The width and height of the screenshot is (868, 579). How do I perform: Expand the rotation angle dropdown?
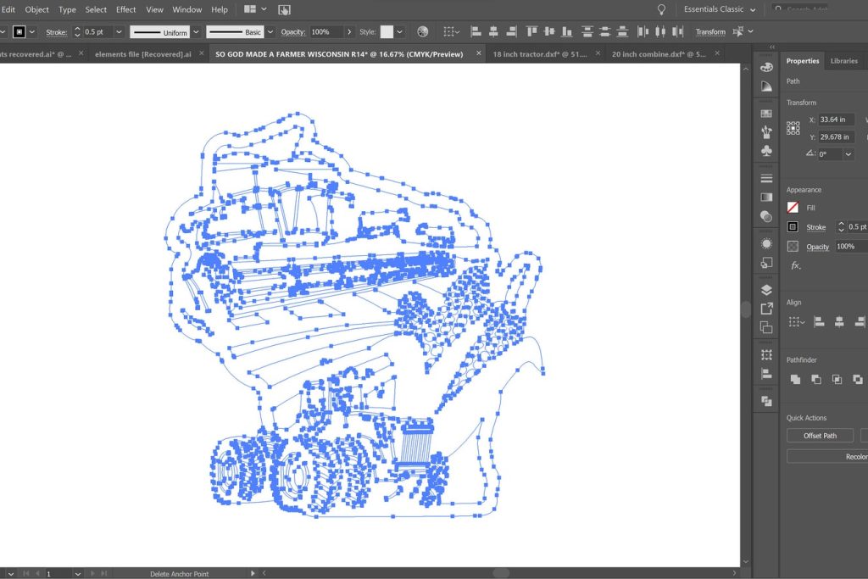[x=849, y=154]
